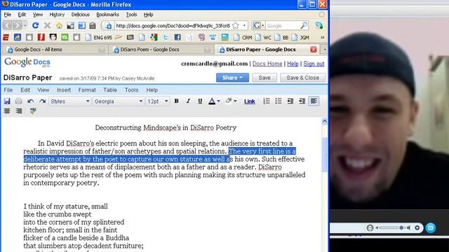Bookmark this page with the star icon
449x252 pixels.
pyautogui.click(x=236, y=26)
